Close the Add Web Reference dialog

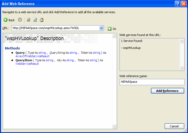coord(184,3)
